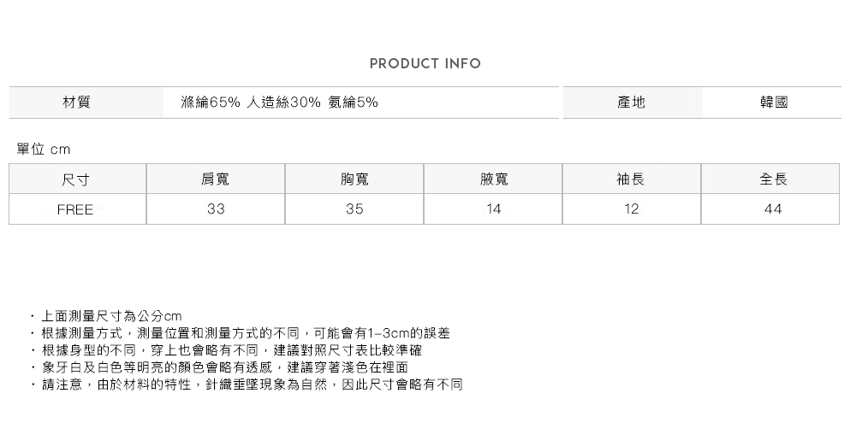
Task: Click the 單位 cm unit label
Action: [x=44, y=150]
